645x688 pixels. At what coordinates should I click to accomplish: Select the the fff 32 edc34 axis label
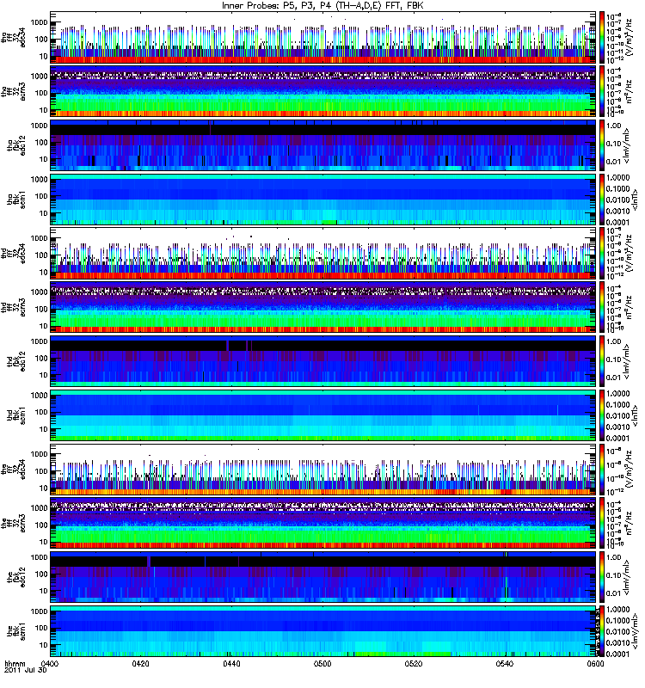tap(14, 469)
